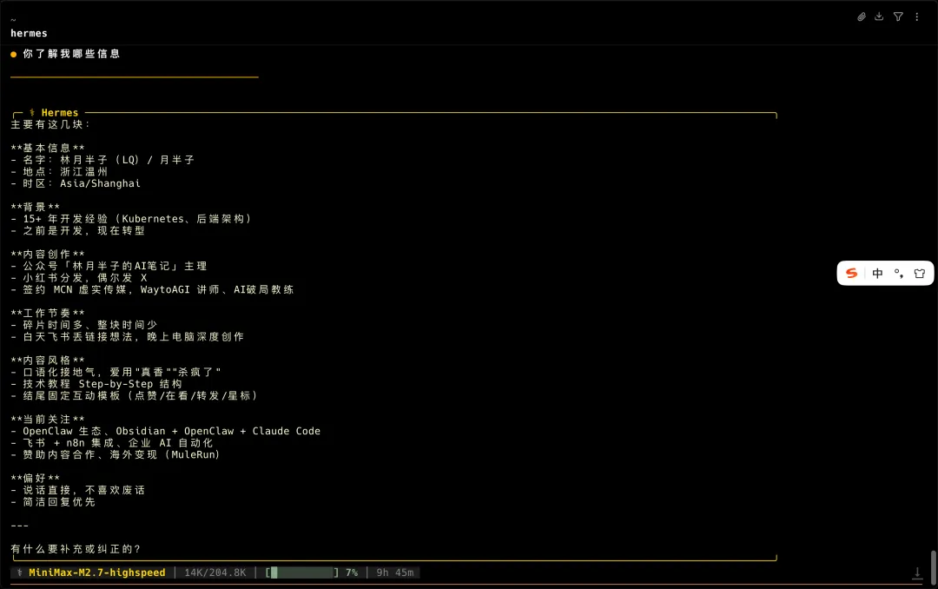The height and width of the screenshot is (589, 938).
Task: Click the caduceus icon beside Hermes header
Action: click(x=32, y=113)
